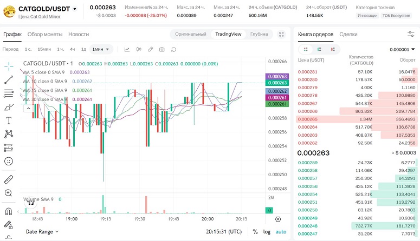Viewport: 420px width, 241px height.
Task: Open the forecast and measurement tools
Action: point(9,148)
